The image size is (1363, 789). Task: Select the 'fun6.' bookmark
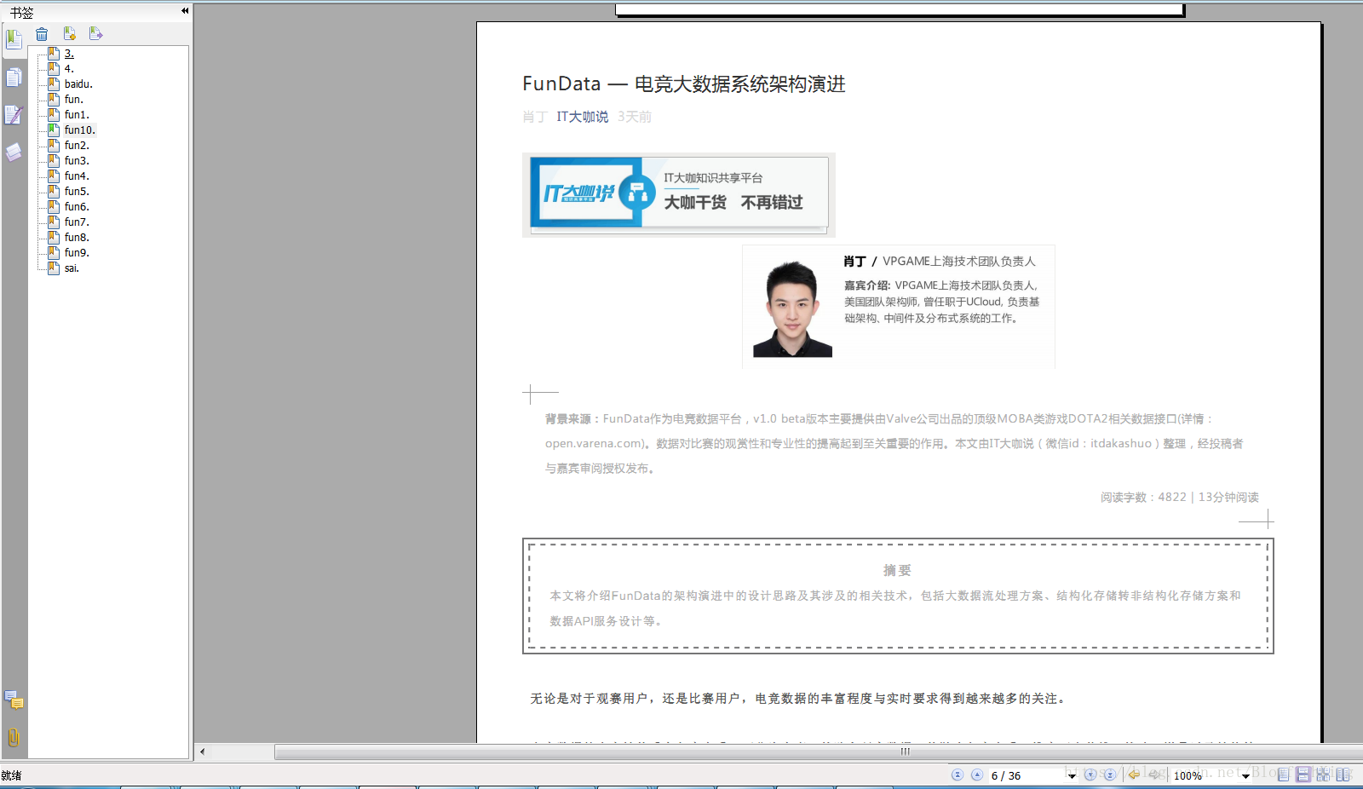click(x=77, y=207)
